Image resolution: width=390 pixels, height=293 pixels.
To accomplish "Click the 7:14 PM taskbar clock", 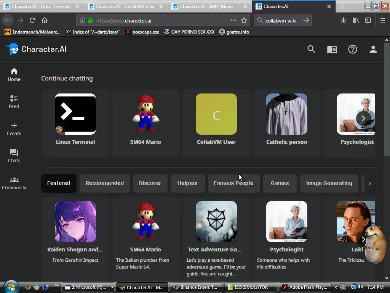I will pos(375,287).
